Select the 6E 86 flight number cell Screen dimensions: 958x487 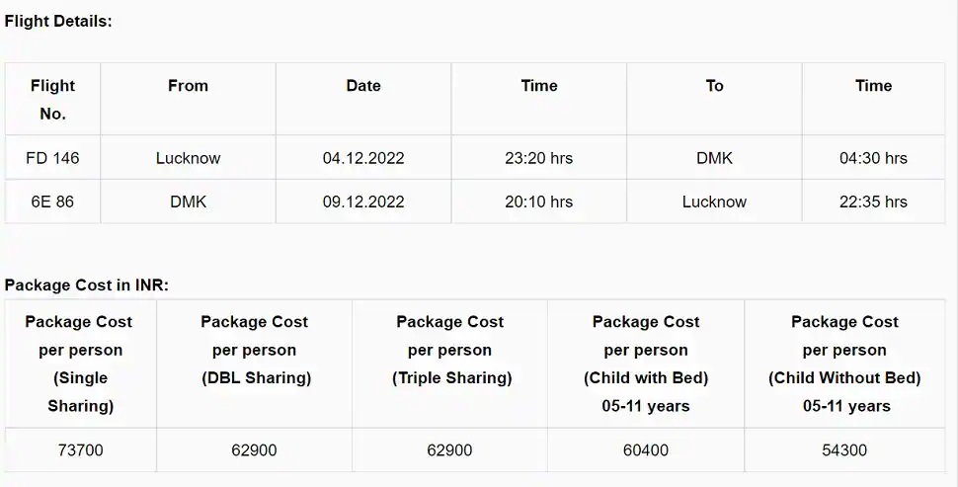point(52,202)
